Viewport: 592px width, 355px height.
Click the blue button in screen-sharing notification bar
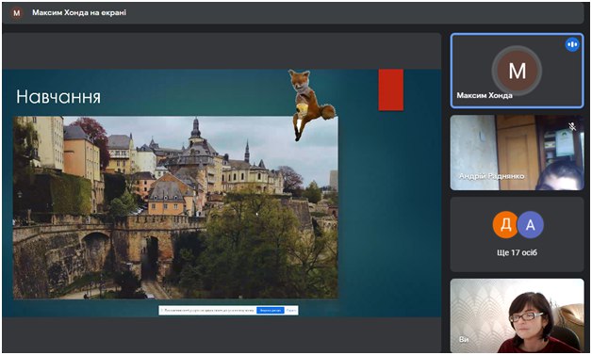pyautogui.click(x=271, y=311)
